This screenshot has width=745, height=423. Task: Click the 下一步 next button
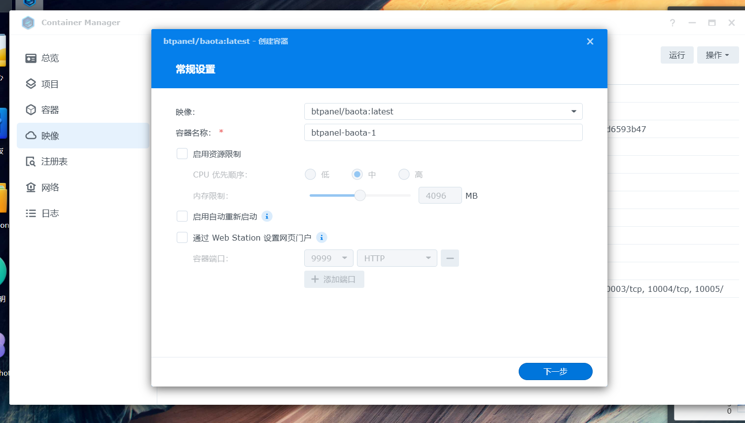coord(555,372)
